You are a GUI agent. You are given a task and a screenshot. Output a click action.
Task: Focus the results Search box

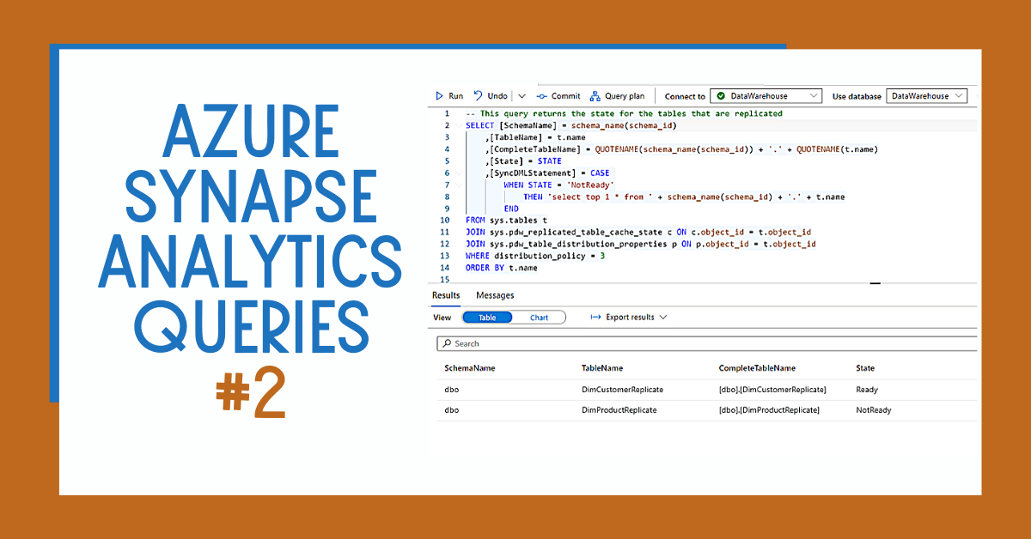[x=707, y=343]
